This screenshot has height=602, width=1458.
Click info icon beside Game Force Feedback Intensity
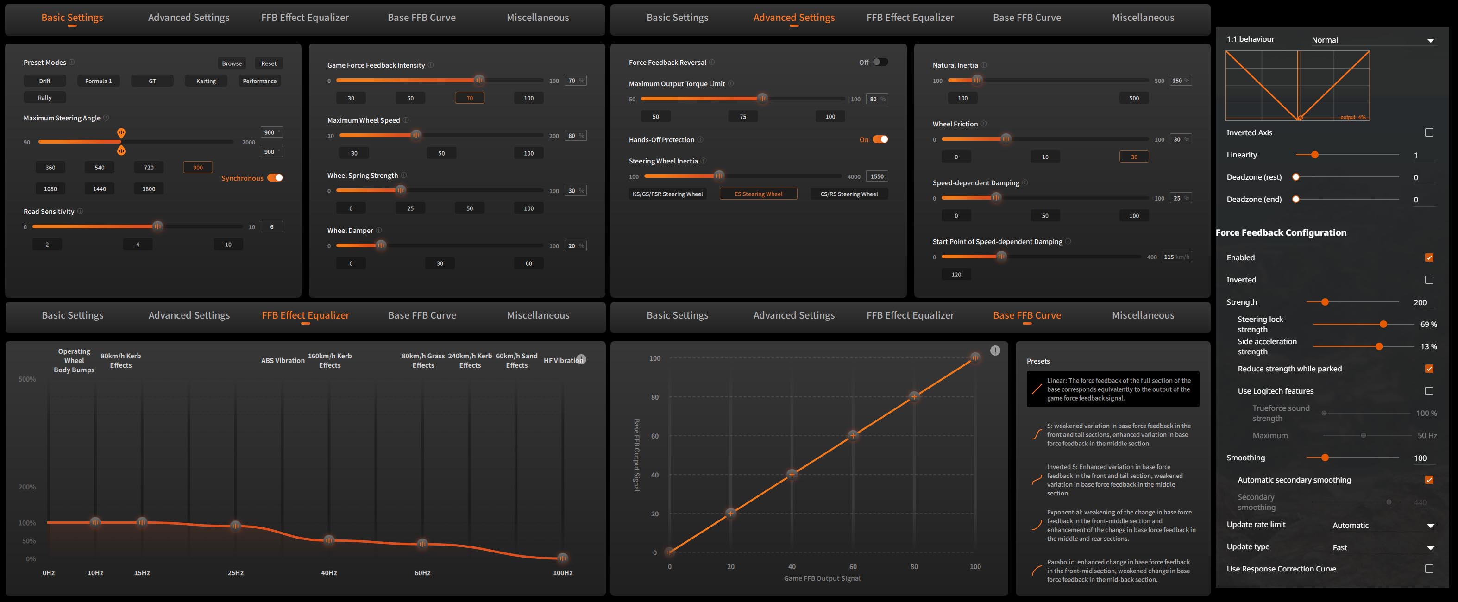pyautogui.click(x=431, y=65)
